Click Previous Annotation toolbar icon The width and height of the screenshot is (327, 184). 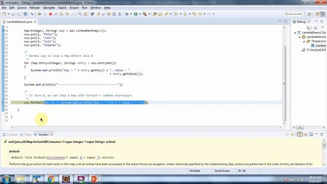[185, 14]
